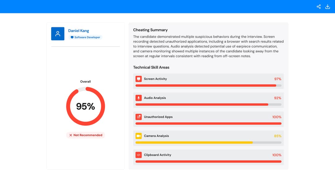Click the candidate avatar icon
Image resolution: width=335 pixels, height=175 pixels.
(58, 34)
